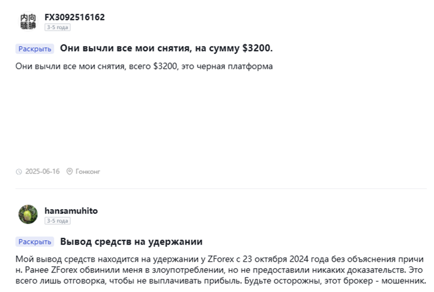Click the review text mentioning "черная платформа"
This screenshot has width=434, height=292.
pos(144,66)
